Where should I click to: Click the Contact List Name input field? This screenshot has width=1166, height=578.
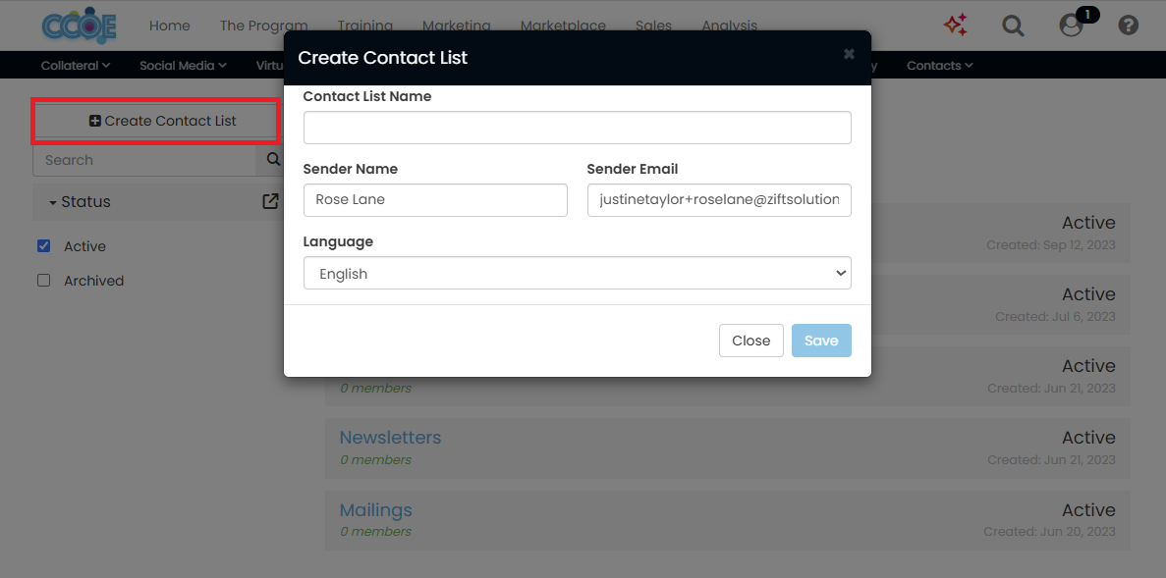pos(577,127)
